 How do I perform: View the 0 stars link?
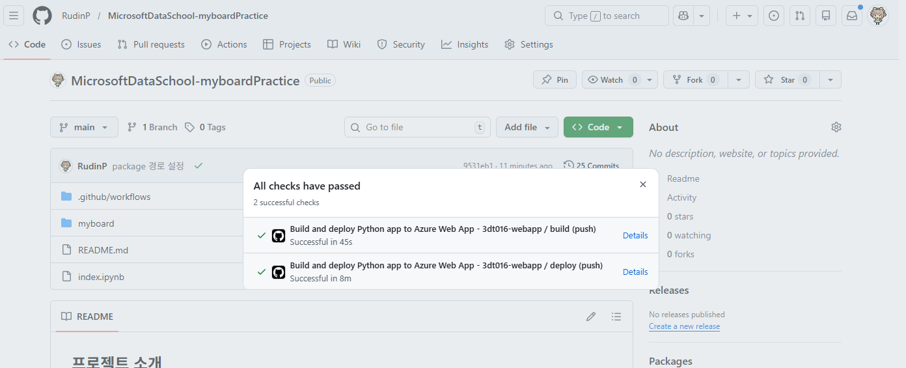pos(680,216)
